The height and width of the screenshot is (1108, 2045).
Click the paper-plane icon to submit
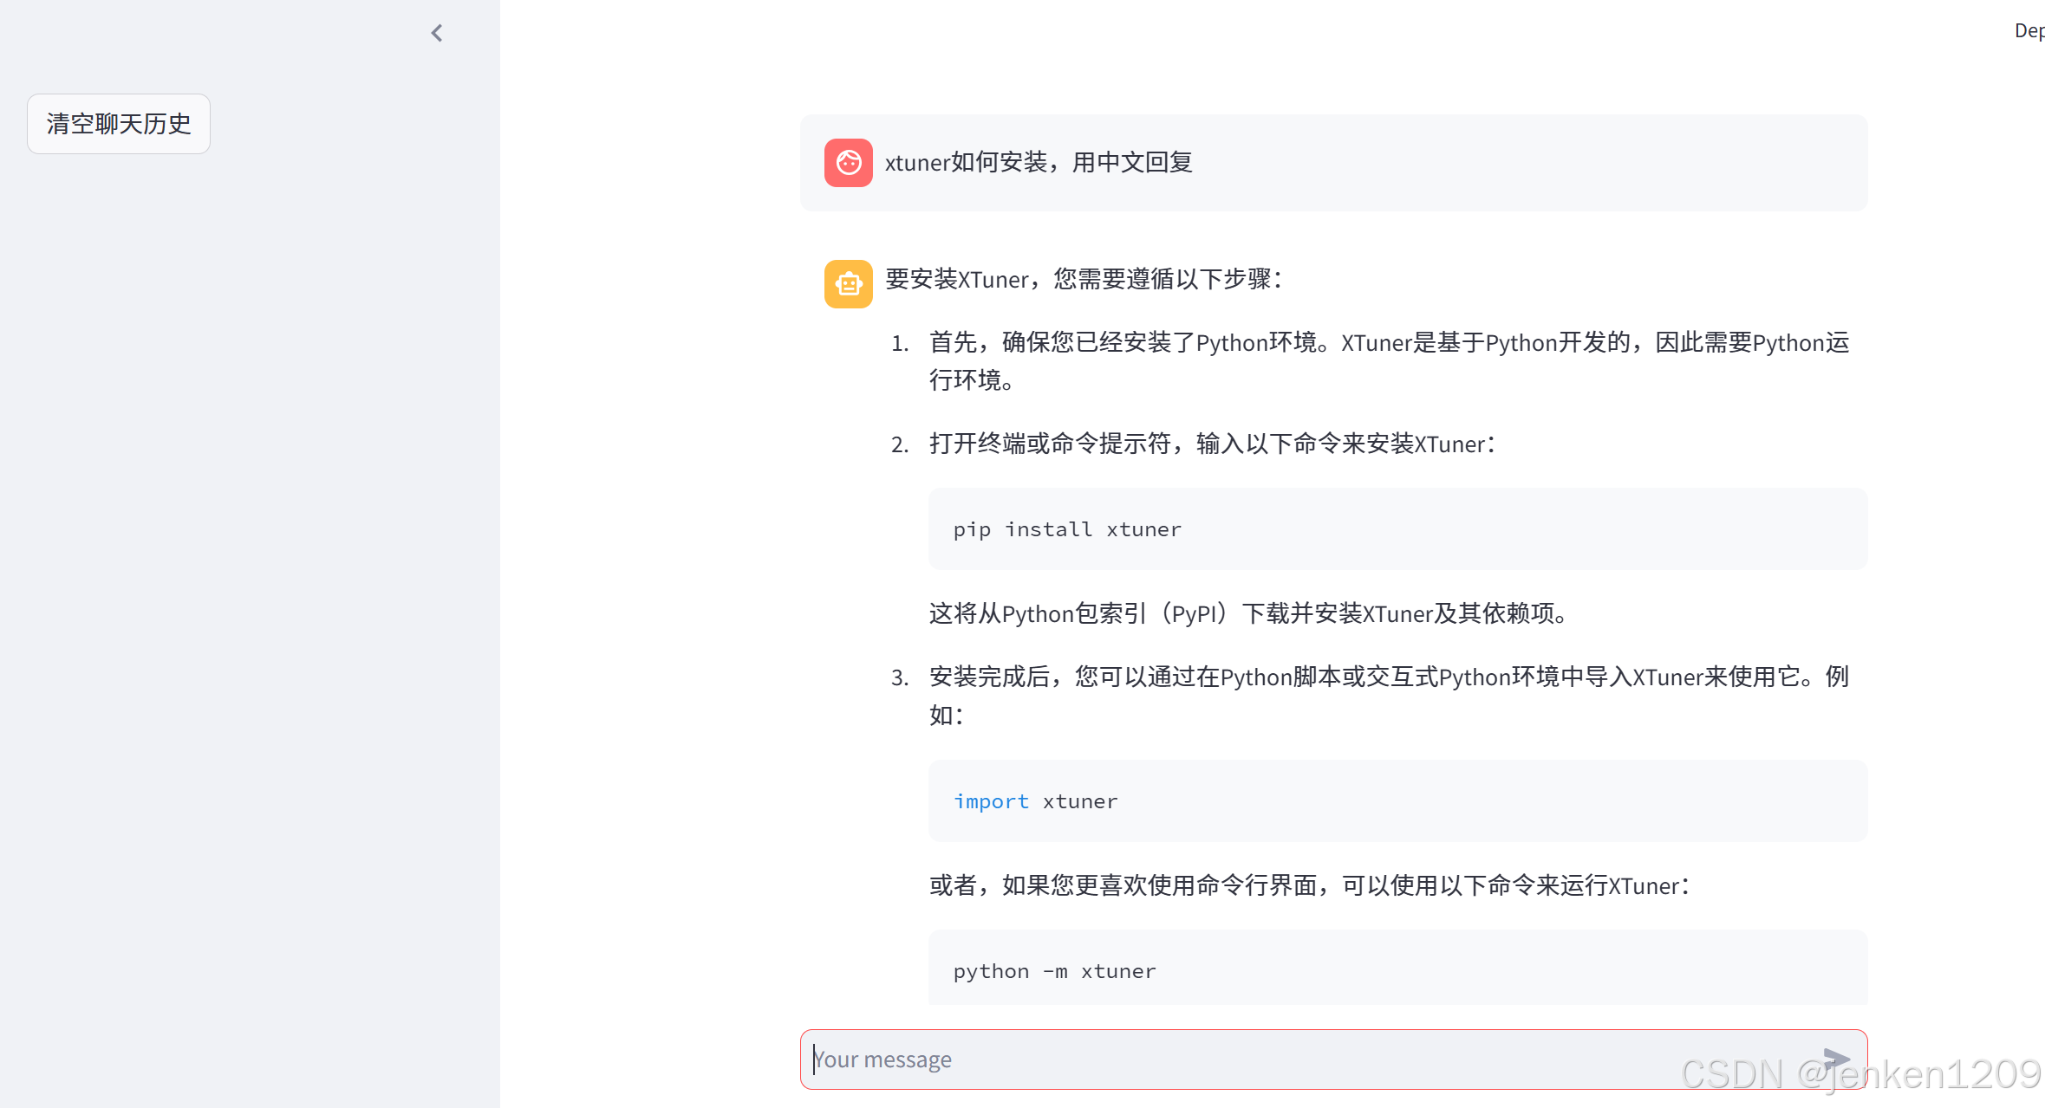(1834, 1059)
